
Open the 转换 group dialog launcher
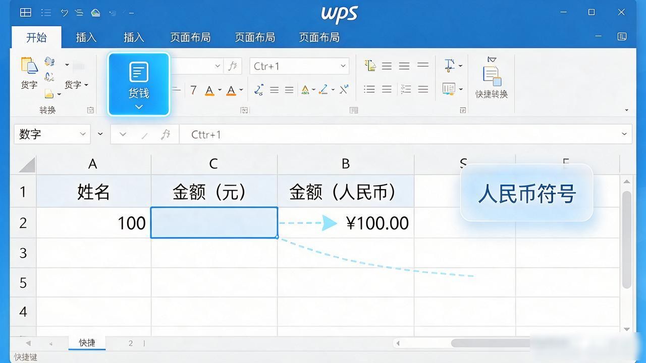point(90,110)
